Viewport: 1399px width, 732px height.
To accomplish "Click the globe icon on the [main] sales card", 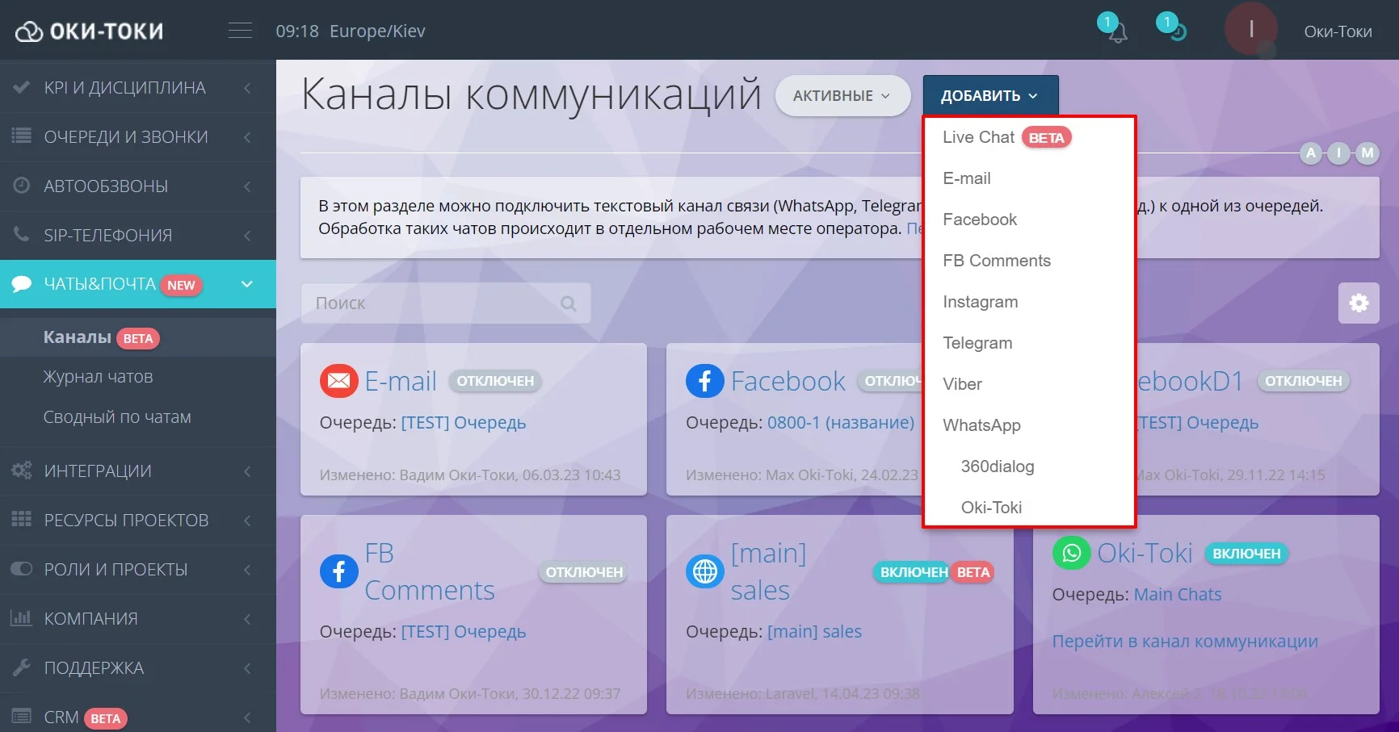I will click(x=704, y=571).
